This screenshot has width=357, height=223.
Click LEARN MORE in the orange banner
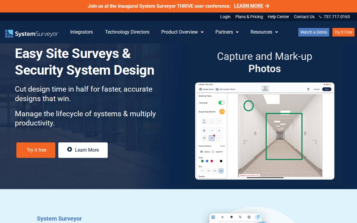249,6
